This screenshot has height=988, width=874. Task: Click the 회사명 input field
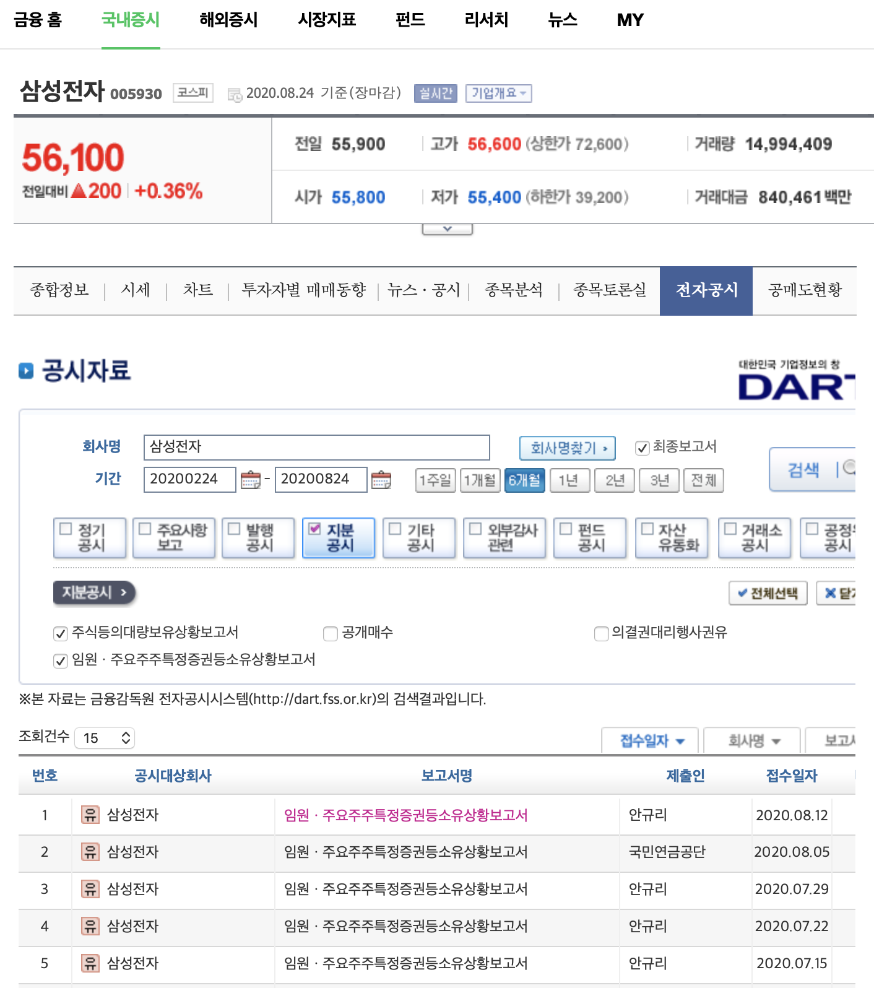[x=317, y=447]
